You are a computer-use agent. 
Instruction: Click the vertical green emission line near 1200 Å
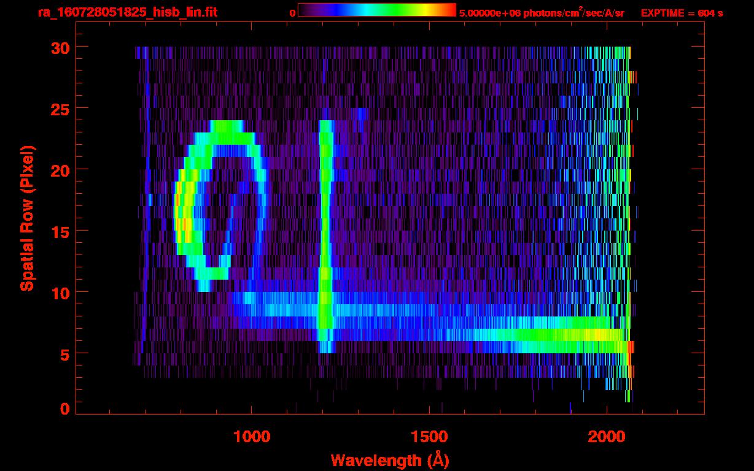326,236
